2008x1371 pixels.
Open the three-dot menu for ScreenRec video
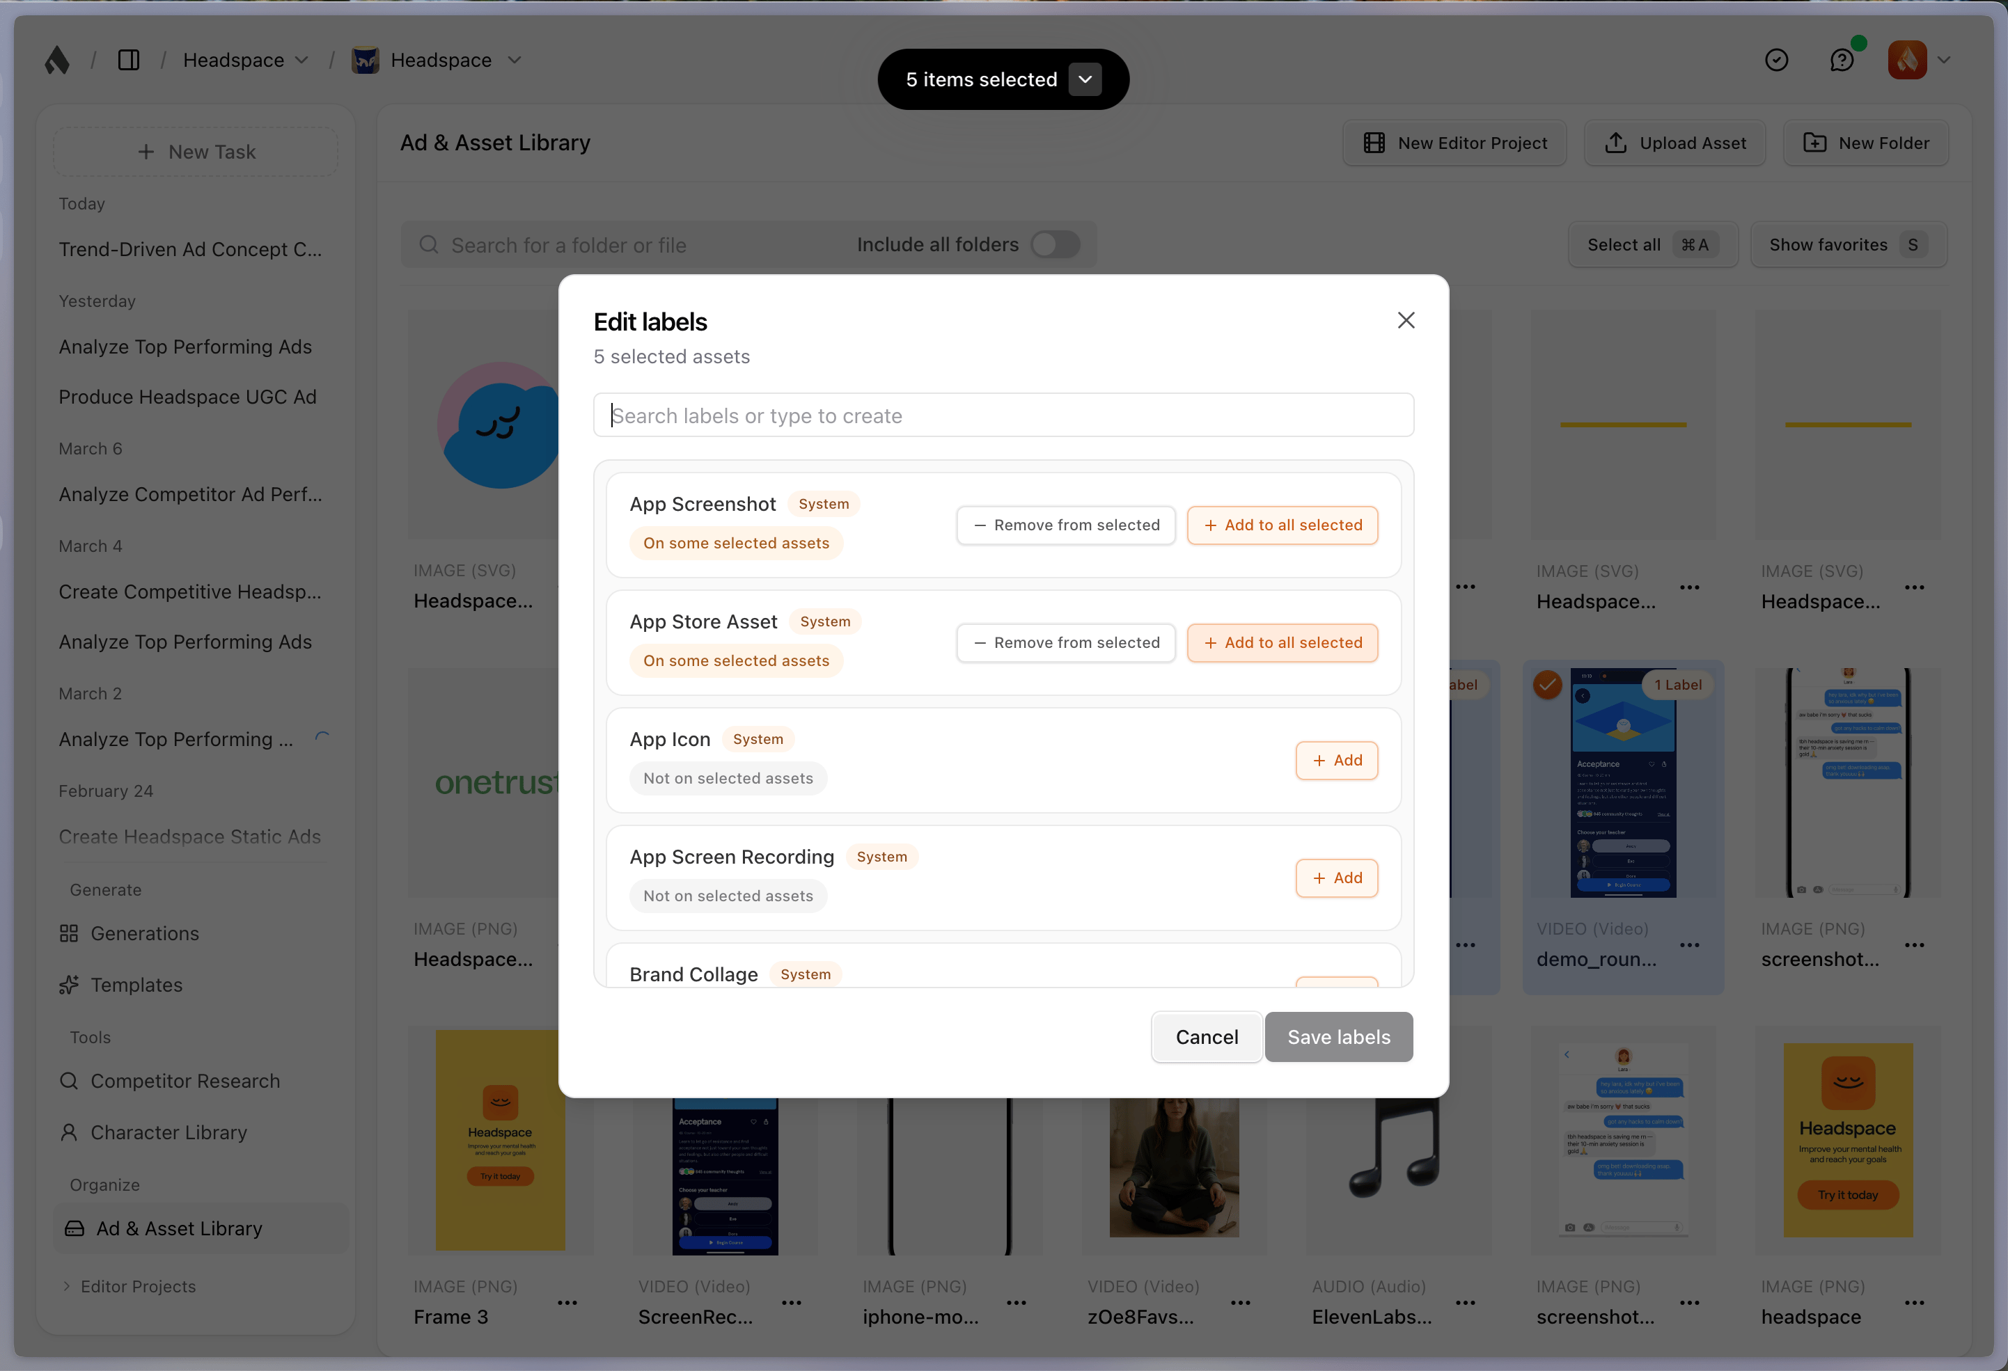pos(792,1302)
